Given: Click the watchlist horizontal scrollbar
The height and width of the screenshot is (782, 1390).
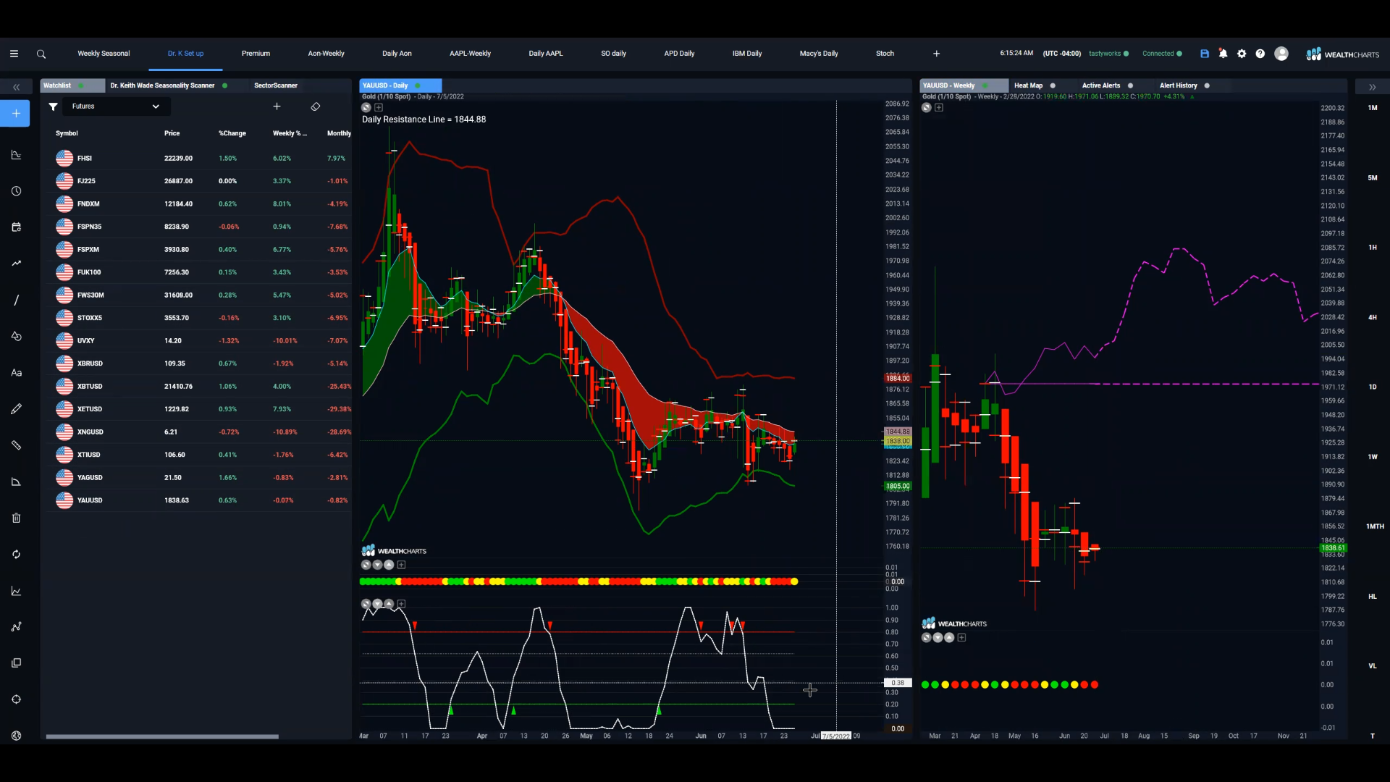Looking at the screenshot, I should (x=162, y=737).
